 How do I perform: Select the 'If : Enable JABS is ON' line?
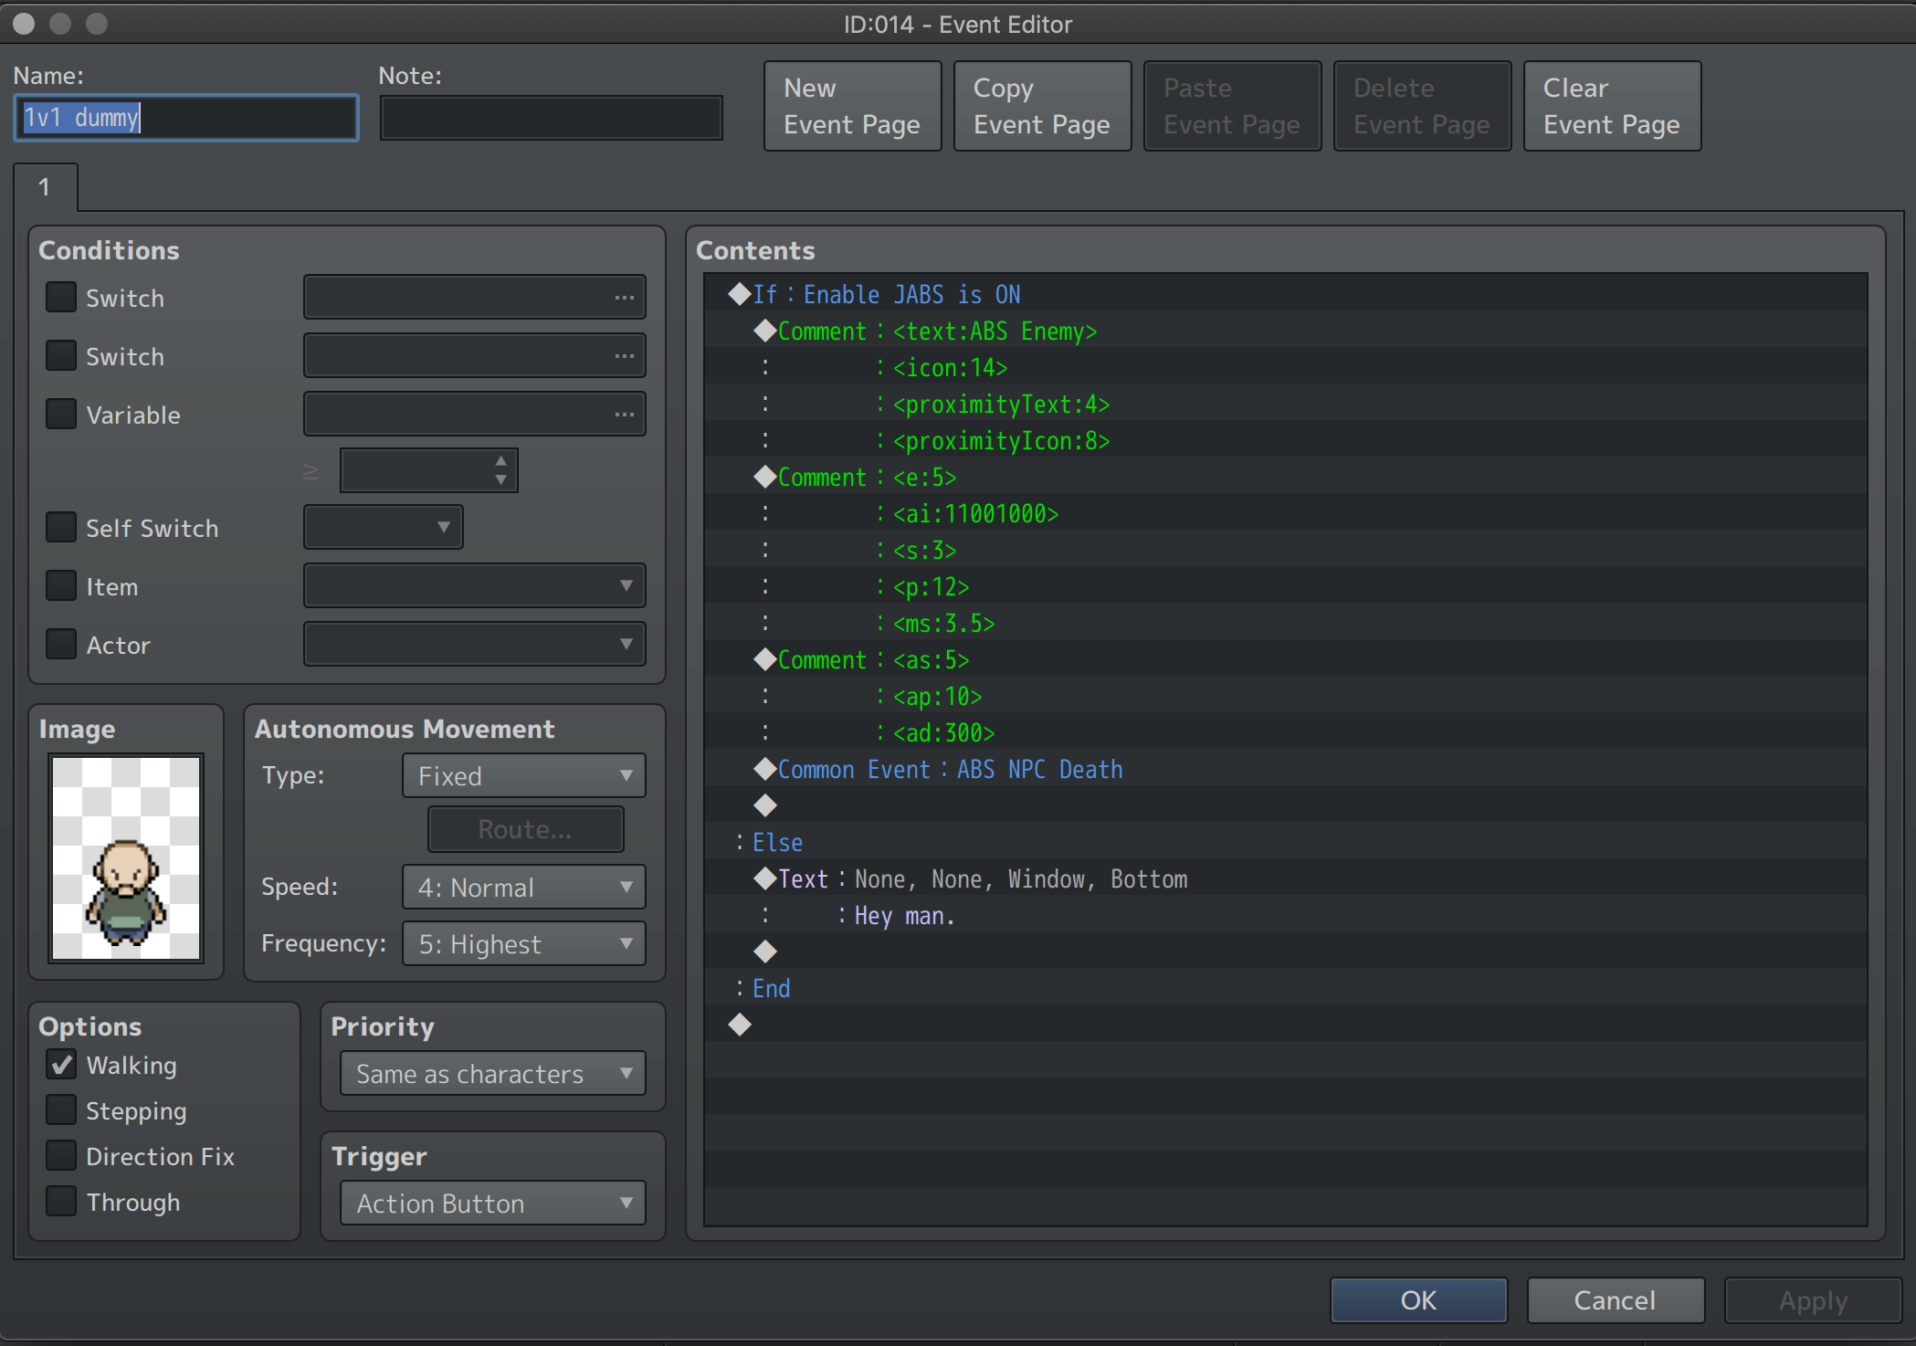pos(1286,294)
